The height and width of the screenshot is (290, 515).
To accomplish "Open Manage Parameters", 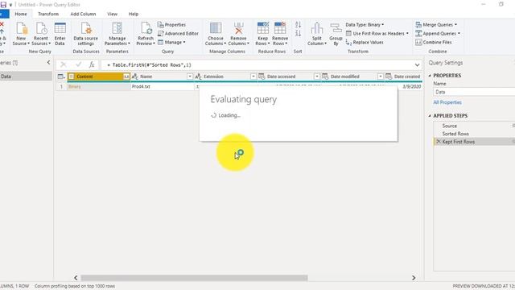I will pyautogui.click(x=117, y=34).
